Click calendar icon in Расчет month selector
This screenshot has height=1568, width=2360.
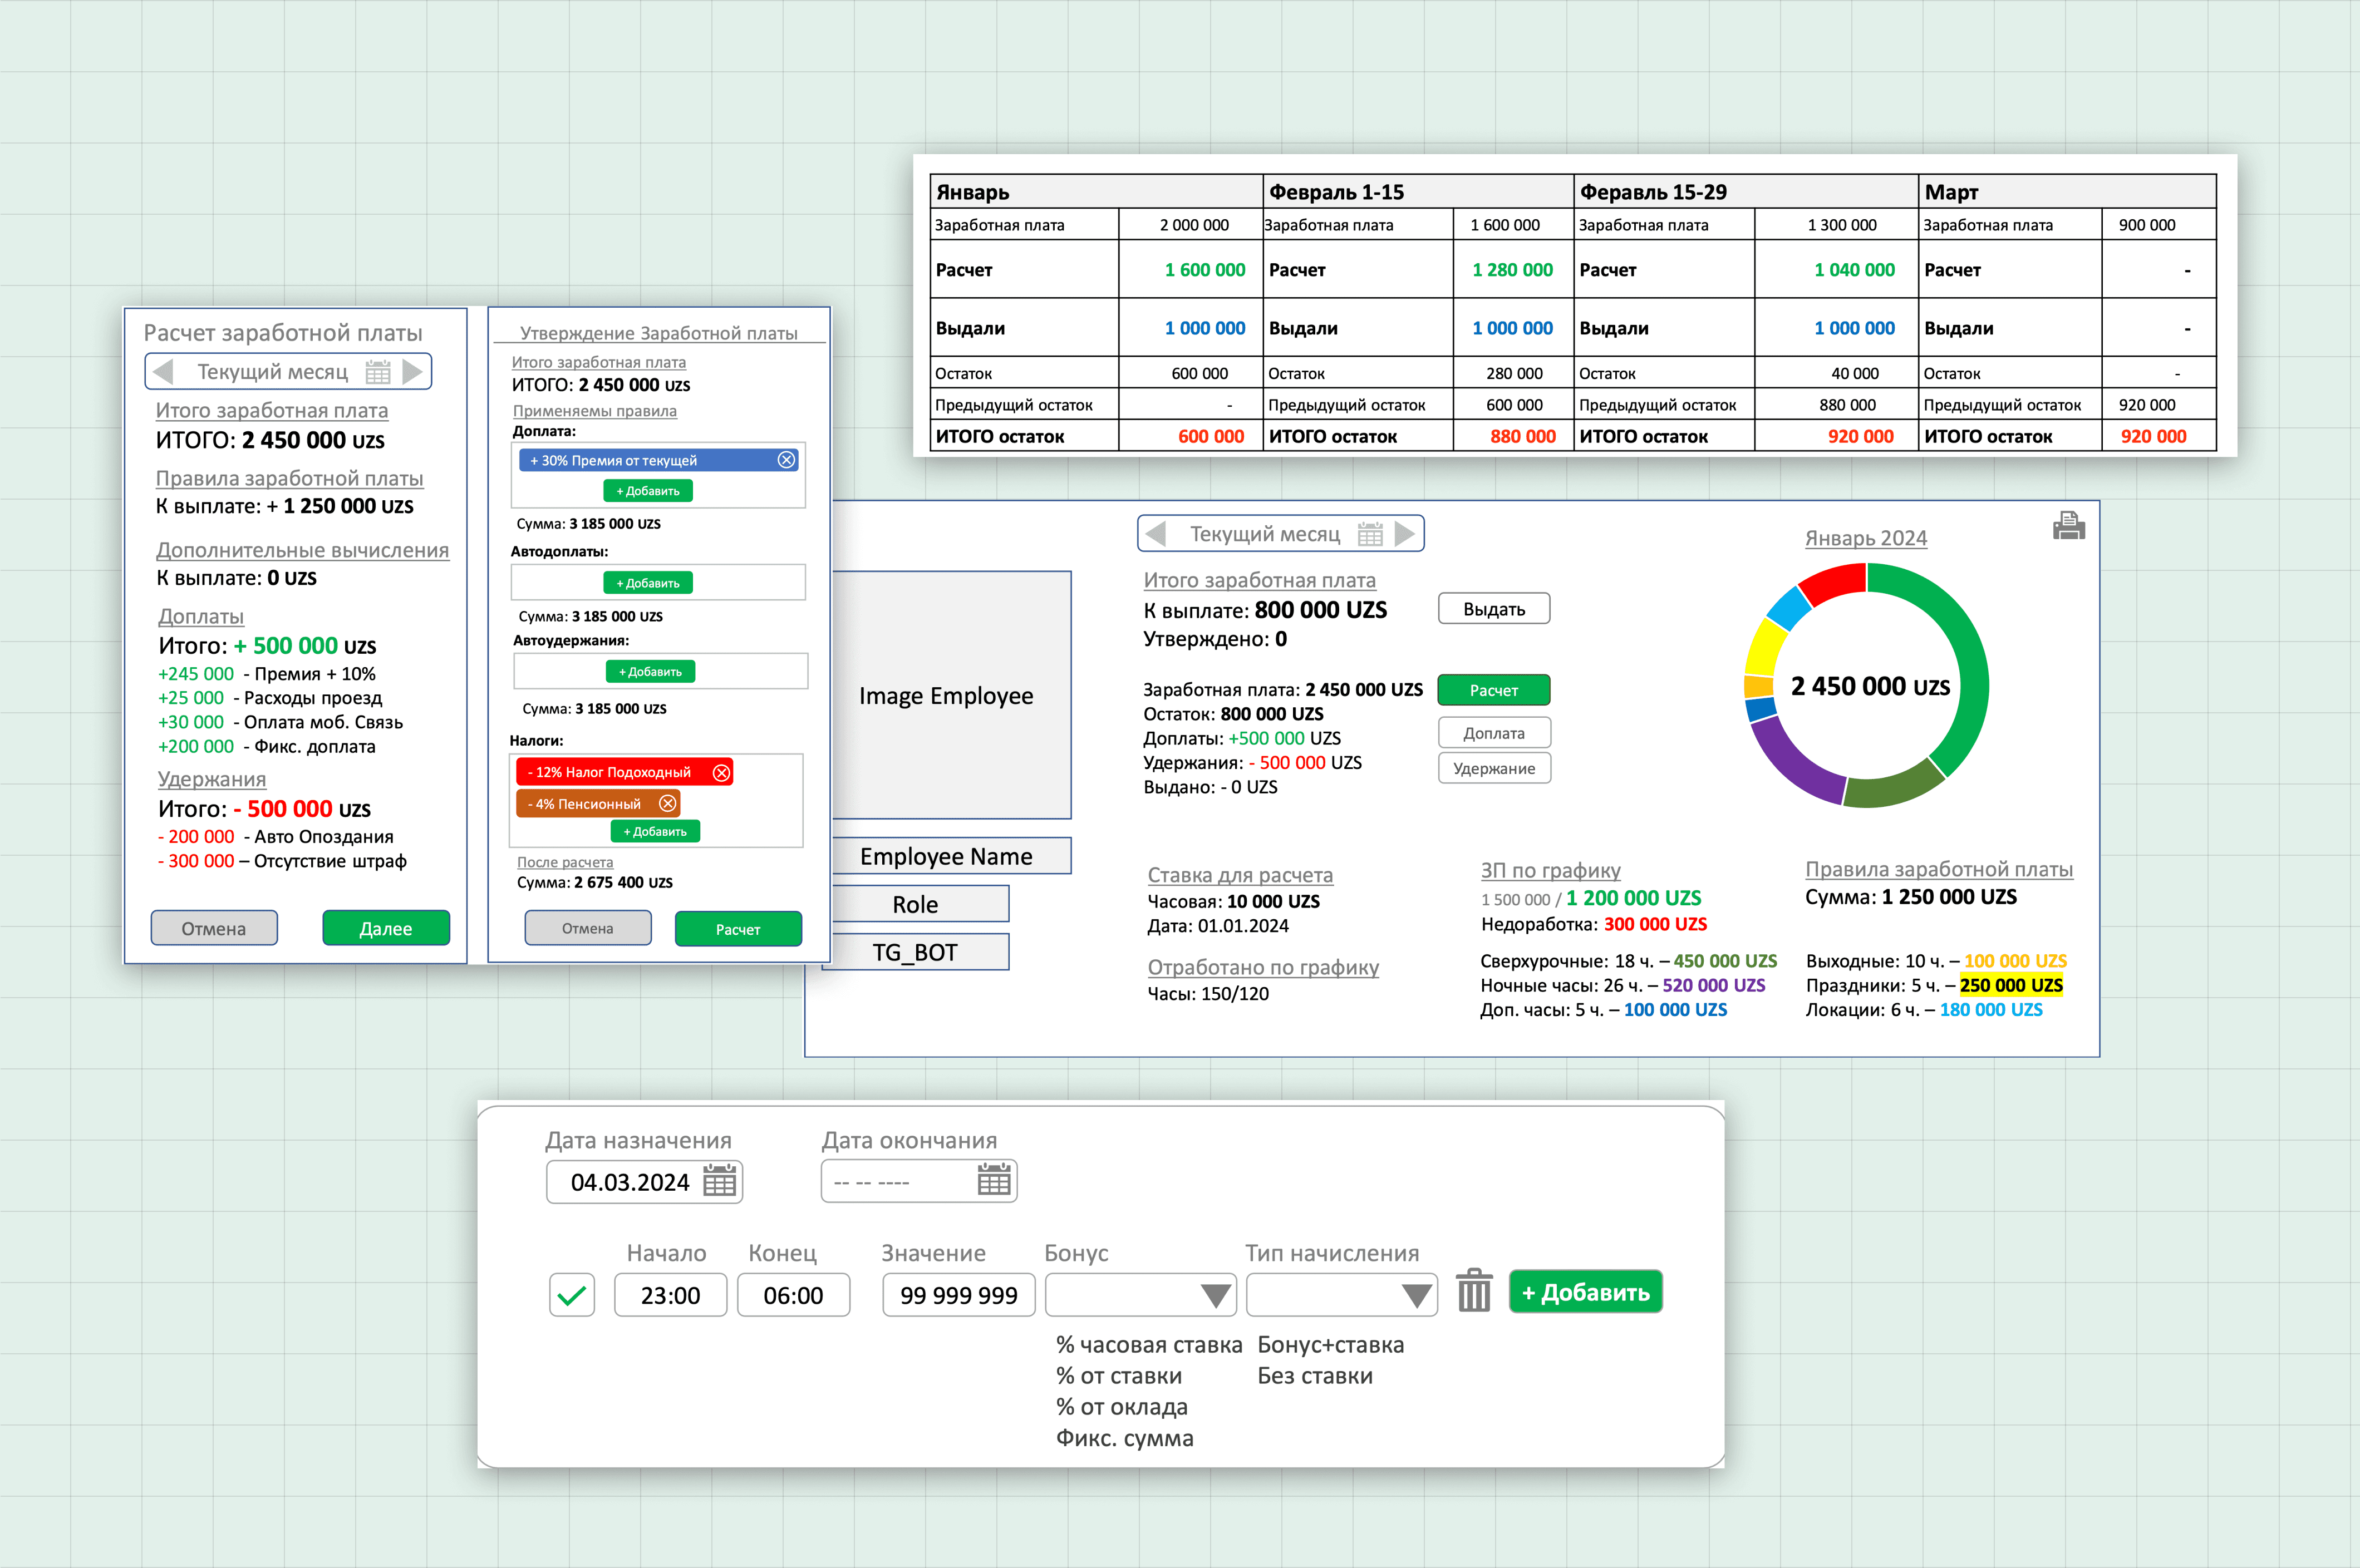(378, 372)
